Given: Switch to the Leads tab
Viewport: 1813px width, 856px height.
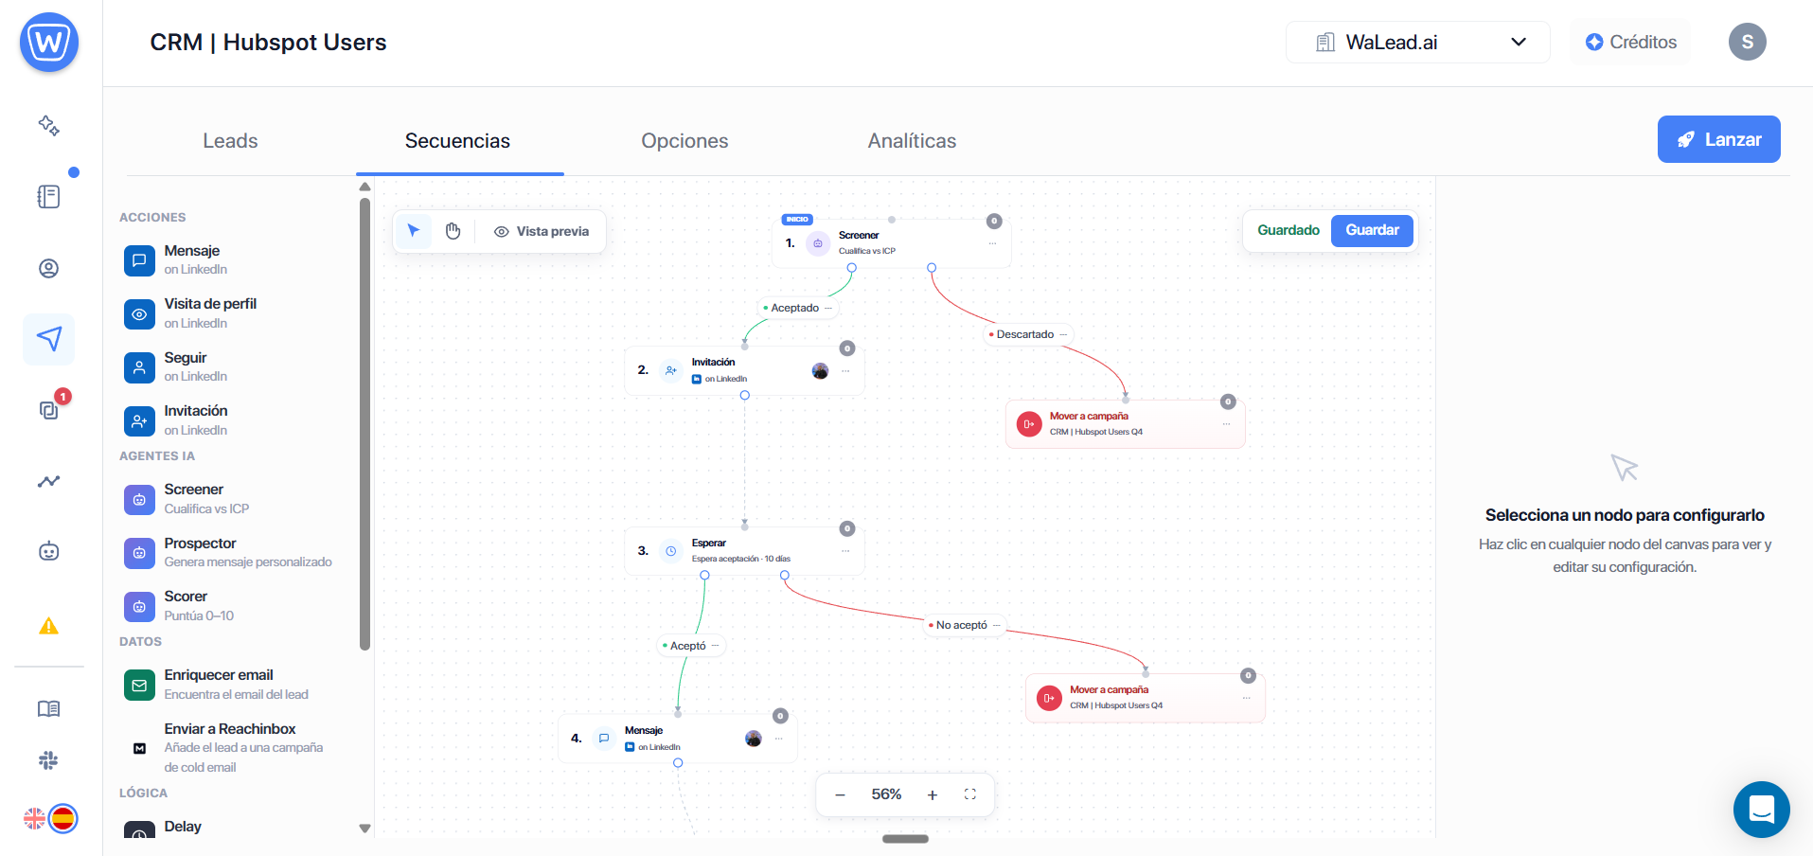Looking at the screenshot, I should point(230,141).
